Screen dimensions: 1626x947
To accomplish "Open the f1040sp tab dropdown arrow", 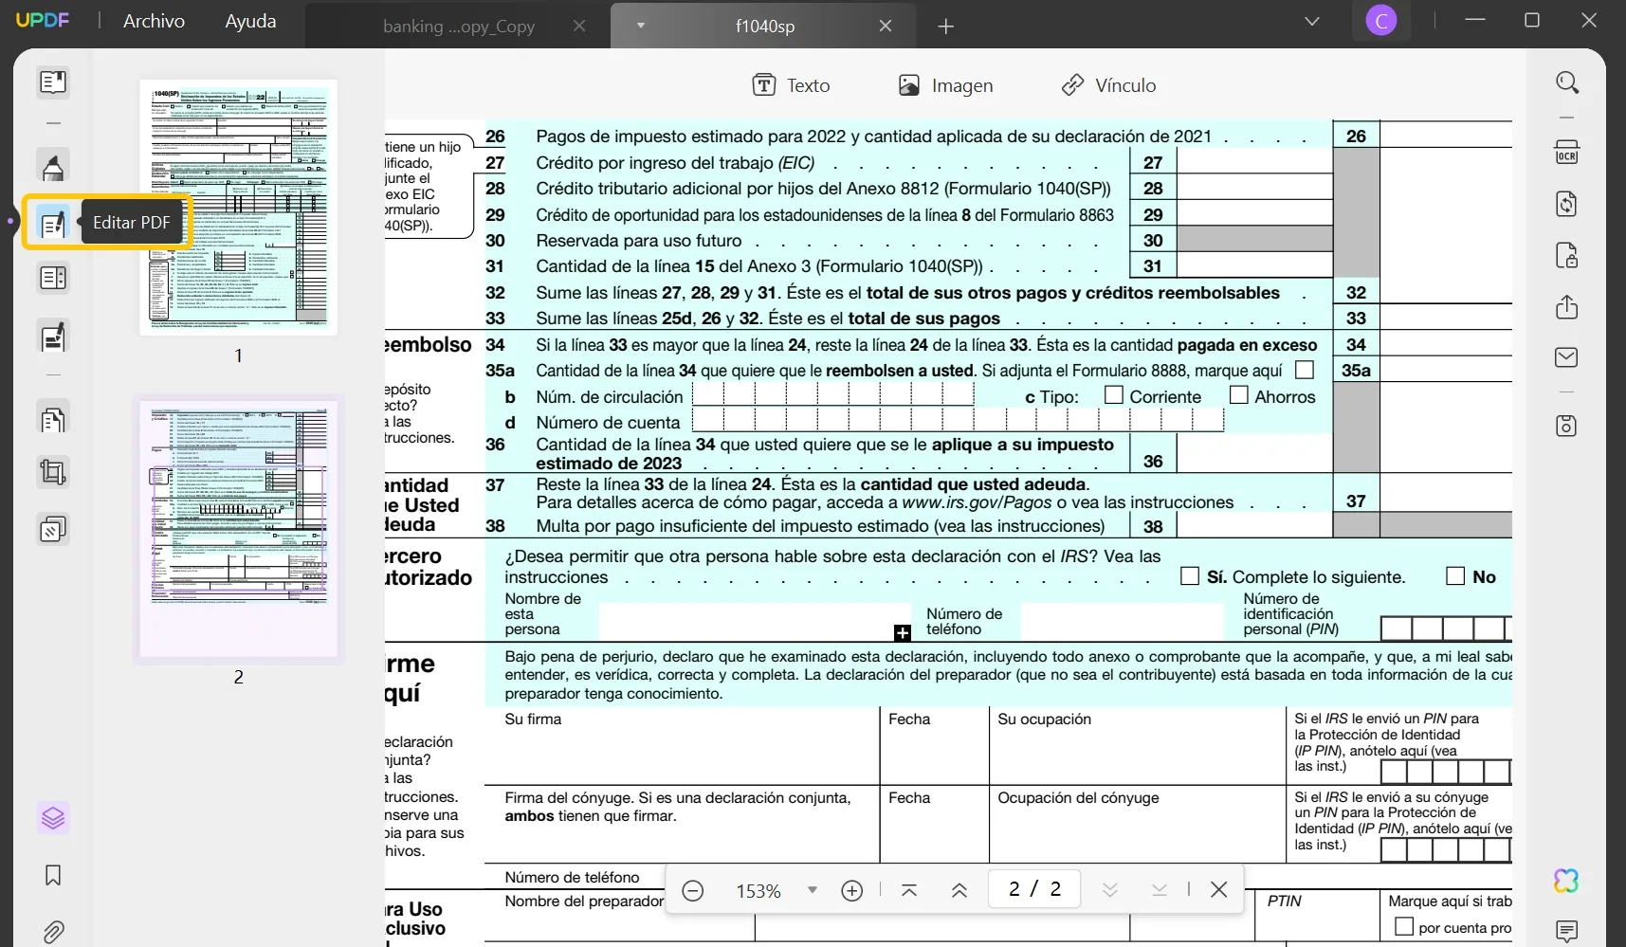I will [x=641, y=26].
